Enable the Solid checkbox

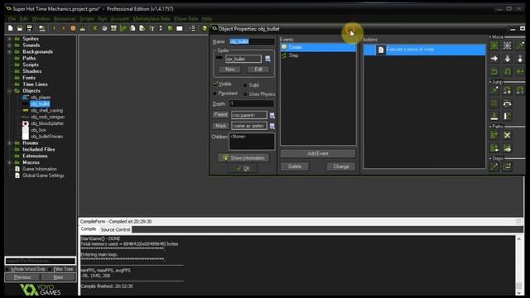pyautogui.click(x=245, y=85)
